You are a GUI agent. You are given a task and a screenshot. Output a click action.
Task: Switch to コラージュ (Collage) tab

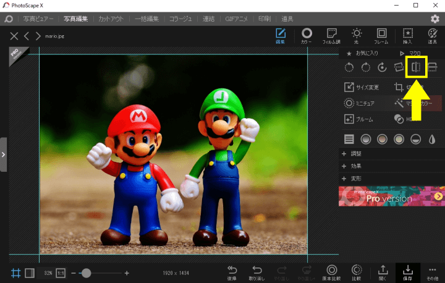[x=180, y=19]
